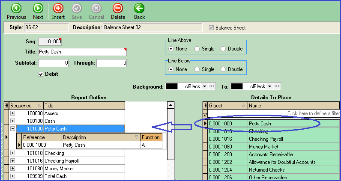
Task: Sort Report Outline by Sequence column
Action: click(x=26, y=106)
